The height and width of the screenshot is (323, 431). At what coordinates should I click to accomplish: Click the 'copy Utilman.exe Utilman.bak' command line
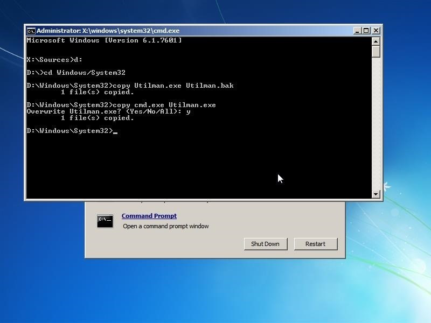point(130,86)
